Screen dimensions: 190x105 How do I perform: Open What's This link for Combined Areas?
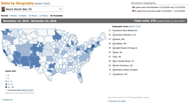[28, 90]
